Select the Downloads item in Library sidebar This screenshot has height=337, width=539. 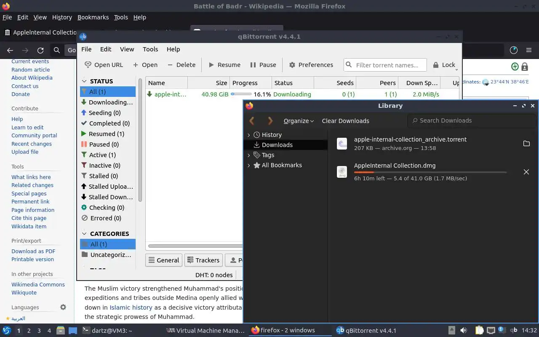click(286, 145)
